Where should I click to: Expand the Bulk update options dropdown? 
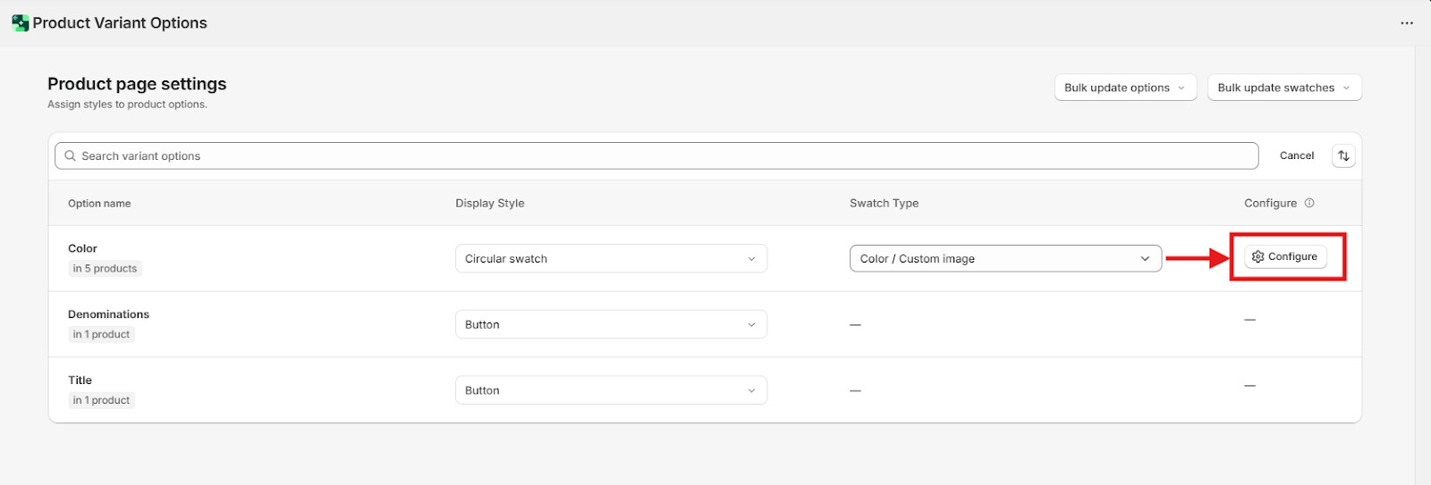tap(1124, 88)
